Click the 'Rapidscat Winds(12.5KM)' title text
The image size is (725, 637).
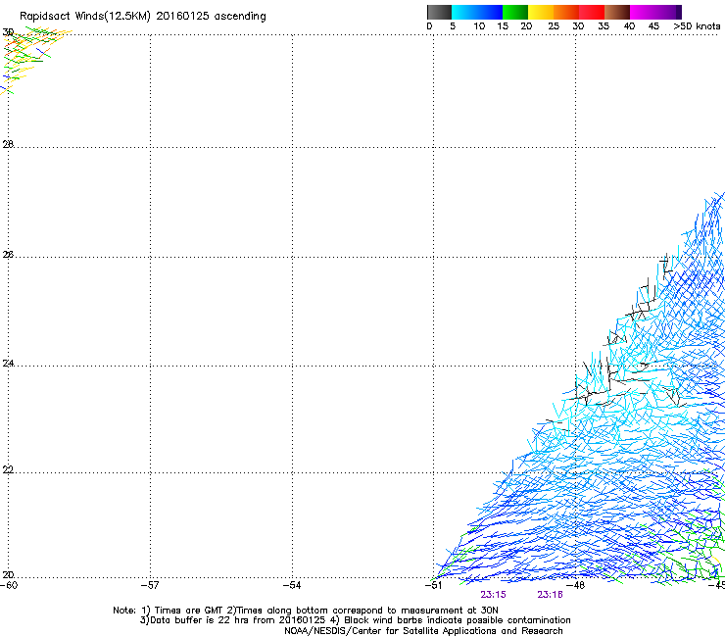click(85, 17)
